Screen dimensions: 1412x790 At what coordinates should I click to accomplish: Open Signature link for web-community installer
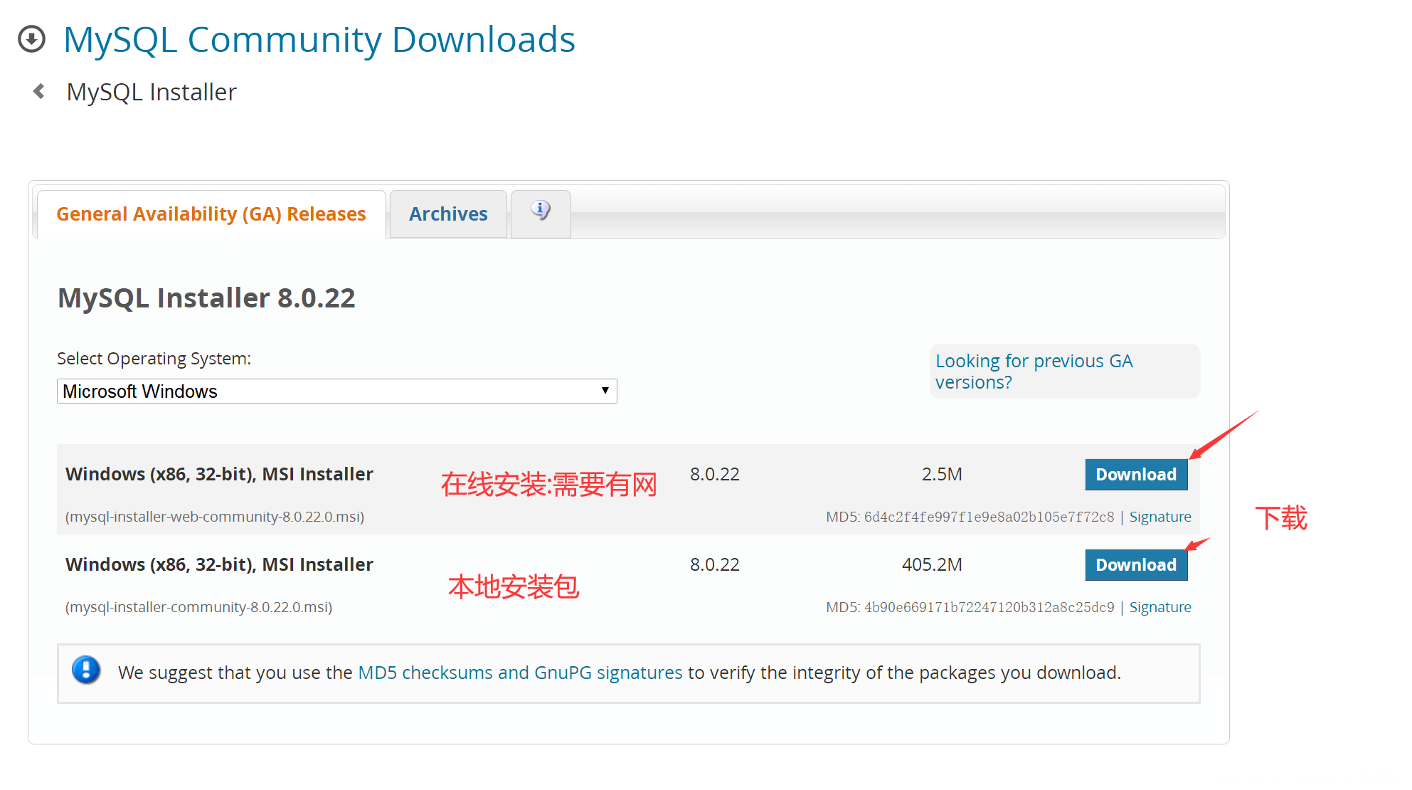tap(1160, 517)
